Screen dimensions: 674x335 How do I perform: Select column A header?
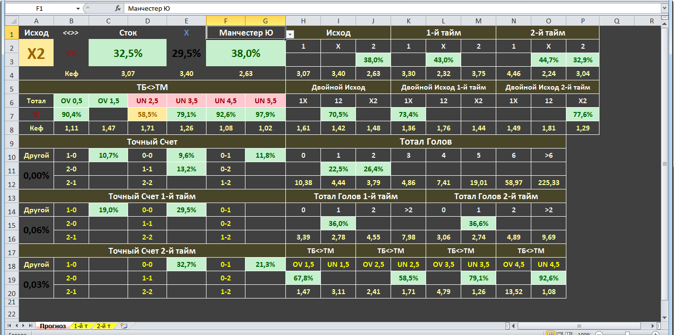(36, 21)
